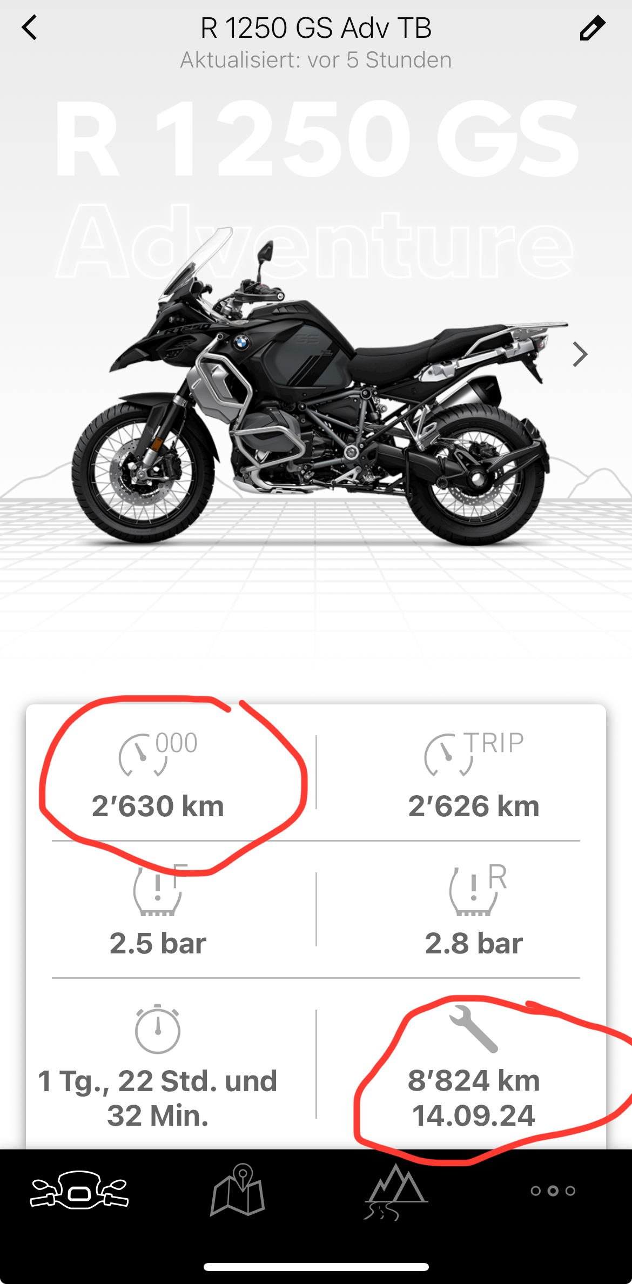Viewport: 632px width, 1284px height.
Task: Select the 2'626 km trip value
Action: pyautogui.click(x=474, y=806)
